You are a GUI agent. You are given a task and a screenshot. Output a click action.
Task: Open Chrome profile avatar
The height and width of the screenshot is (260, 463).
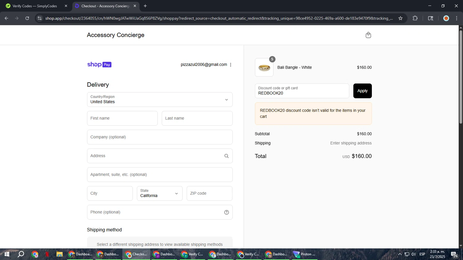click(446, 18)
